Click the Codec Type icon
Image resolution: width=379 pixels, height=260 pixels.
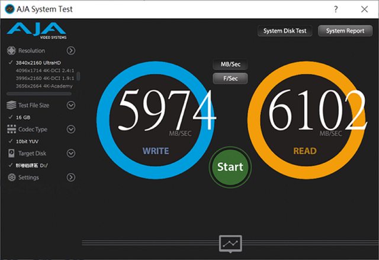(11, 129)
